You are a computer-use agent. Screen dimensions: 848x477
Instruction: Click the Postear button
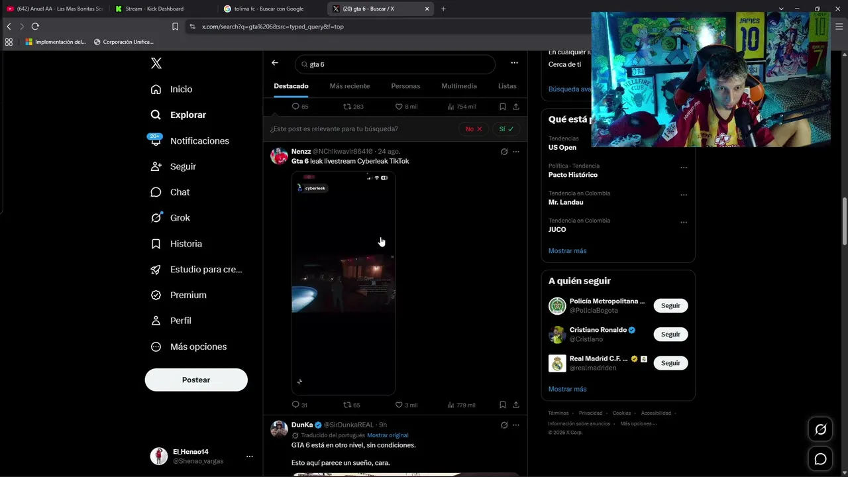pyautogui.click(x=196, y=380)
